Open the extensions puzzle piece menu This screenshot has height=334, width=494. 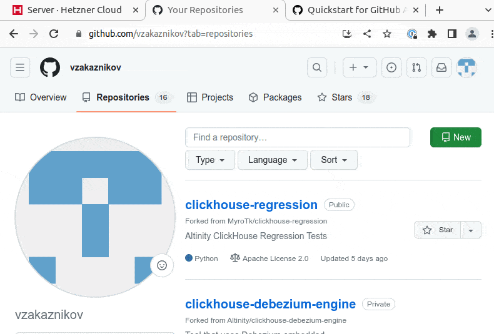click(x=432, y=34)
